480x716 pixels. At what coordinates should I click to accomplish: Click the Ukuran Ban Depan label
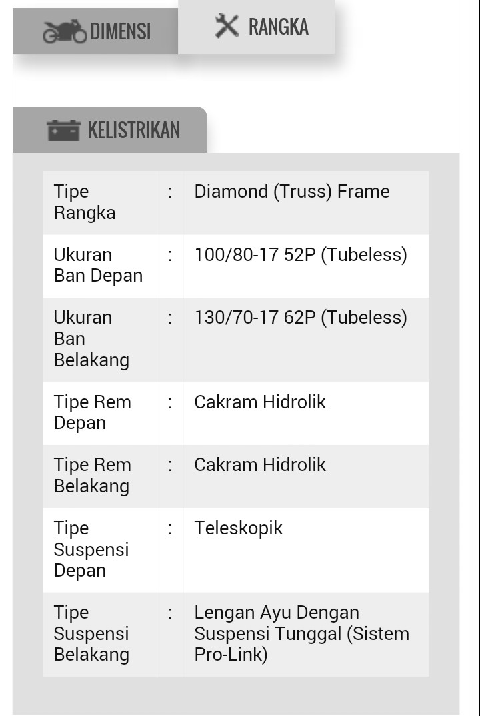[98, 265]
